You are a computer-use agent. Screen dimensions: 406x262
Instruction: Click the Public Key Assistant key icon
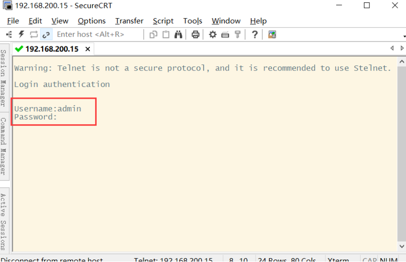237,35
